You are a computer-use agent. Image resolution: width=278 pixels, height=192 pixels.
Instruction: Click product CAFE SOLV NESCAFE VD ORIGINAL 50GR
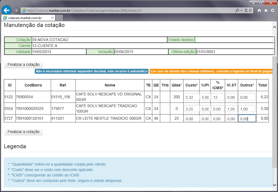tap(109, 97)
